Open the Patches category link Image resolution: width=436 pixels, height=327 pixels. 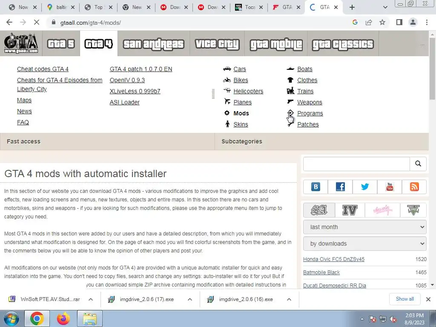coord(308,124)
